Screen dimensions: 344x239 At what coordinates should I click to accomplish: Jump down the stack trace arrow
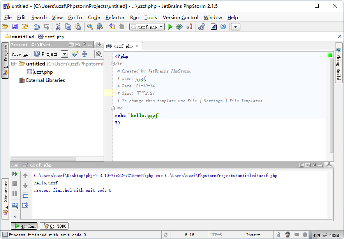(25, 186)
